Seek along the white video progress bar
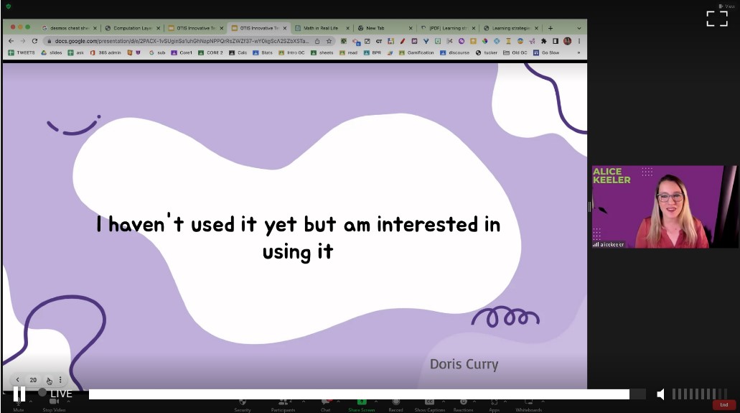Image resolution: width=740 pixels, height=413 pixels. (359, 394)
